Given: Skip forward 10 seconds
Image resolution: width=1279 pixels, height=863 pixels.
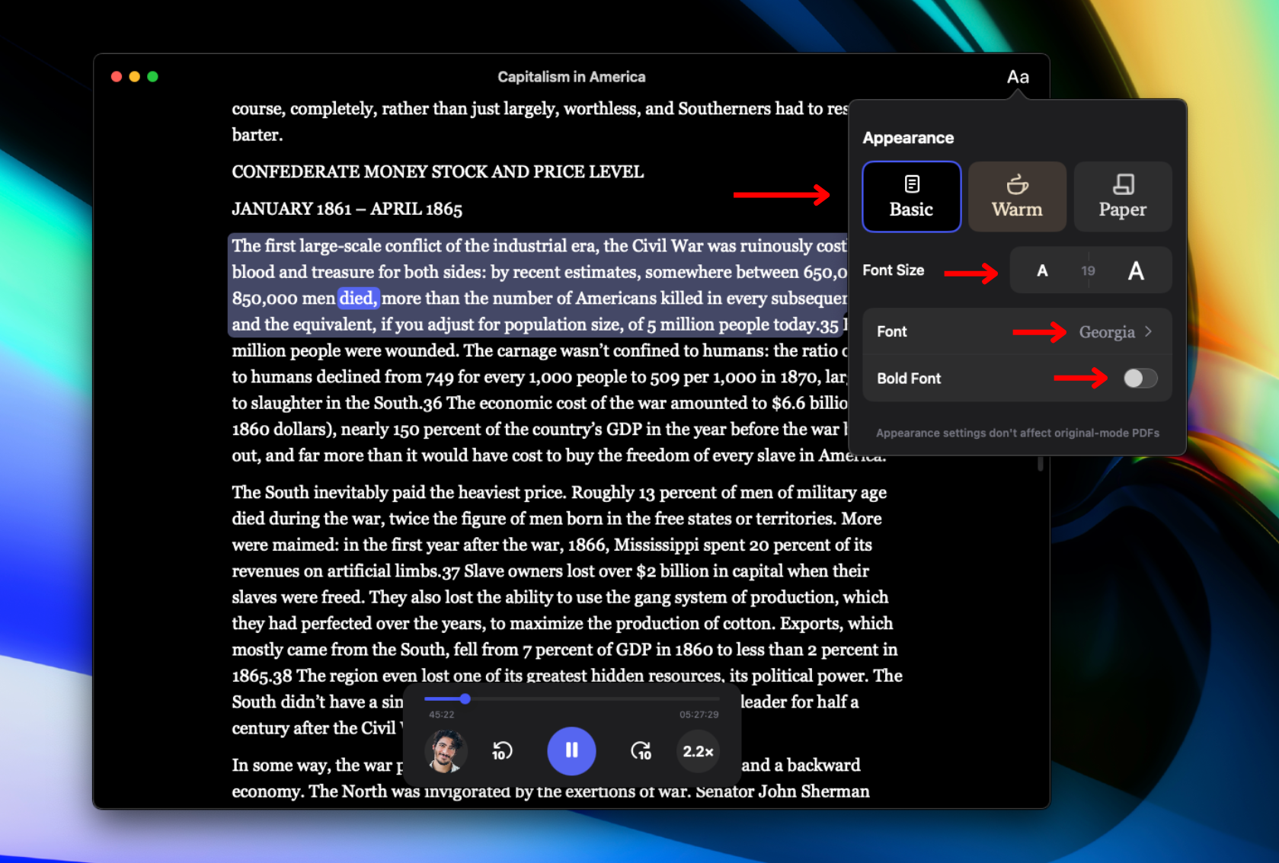Looking at the screenshot, I should pyautogui.click(x=641, y=751).
